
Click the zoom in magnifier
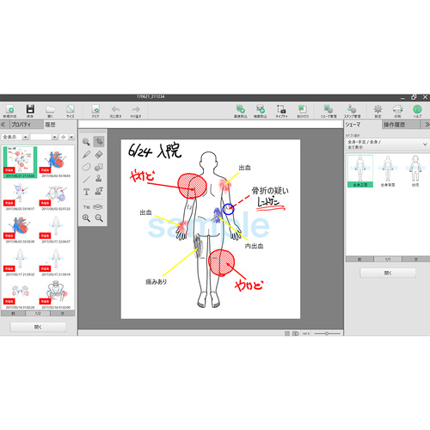tap(86, 218)
